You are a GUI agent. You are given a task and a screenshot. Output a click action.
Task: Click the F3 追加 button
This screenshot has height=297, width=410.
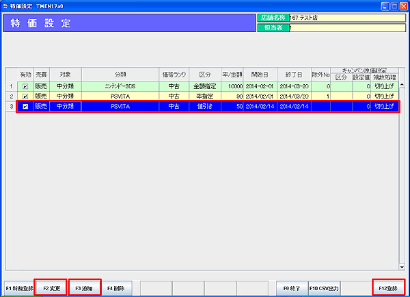pos(85,288)
